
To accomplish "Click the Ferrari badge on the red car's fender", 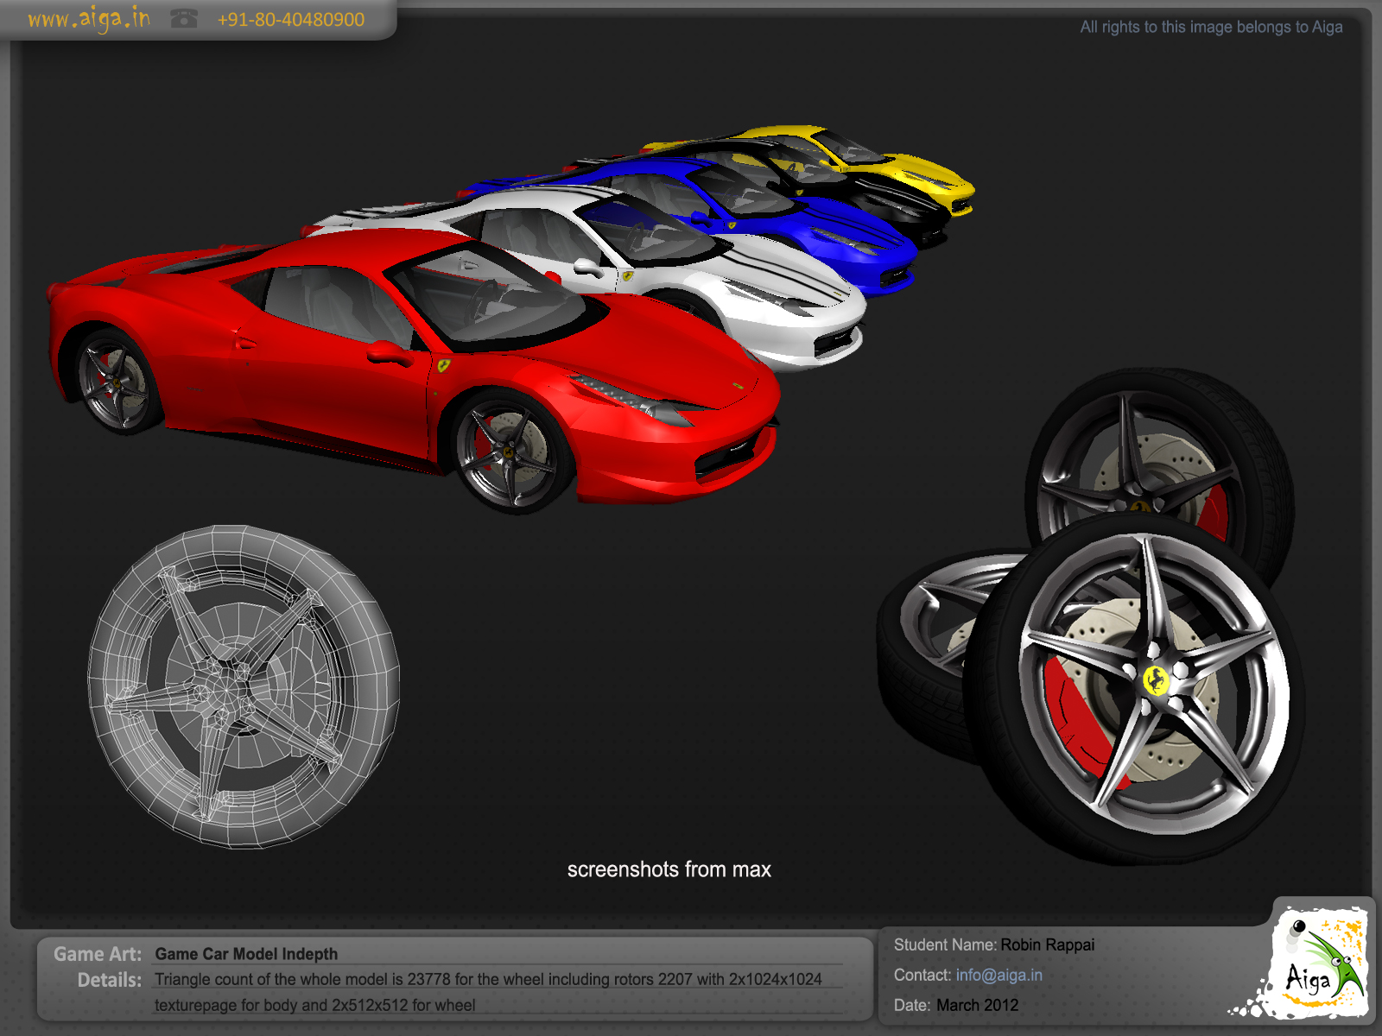I will (x=442, y=366).
